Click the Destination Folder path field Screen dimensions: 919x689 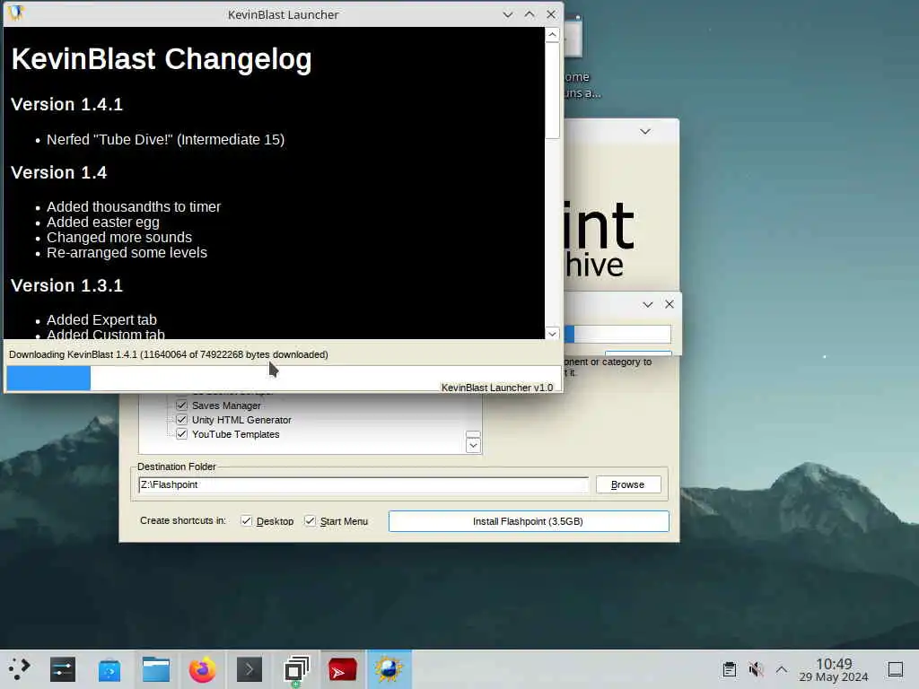click(363, 484)
